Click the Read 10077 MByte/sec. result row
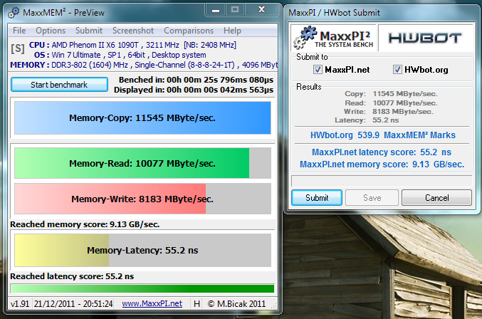482x319 pixels. (x=391, y=103)
